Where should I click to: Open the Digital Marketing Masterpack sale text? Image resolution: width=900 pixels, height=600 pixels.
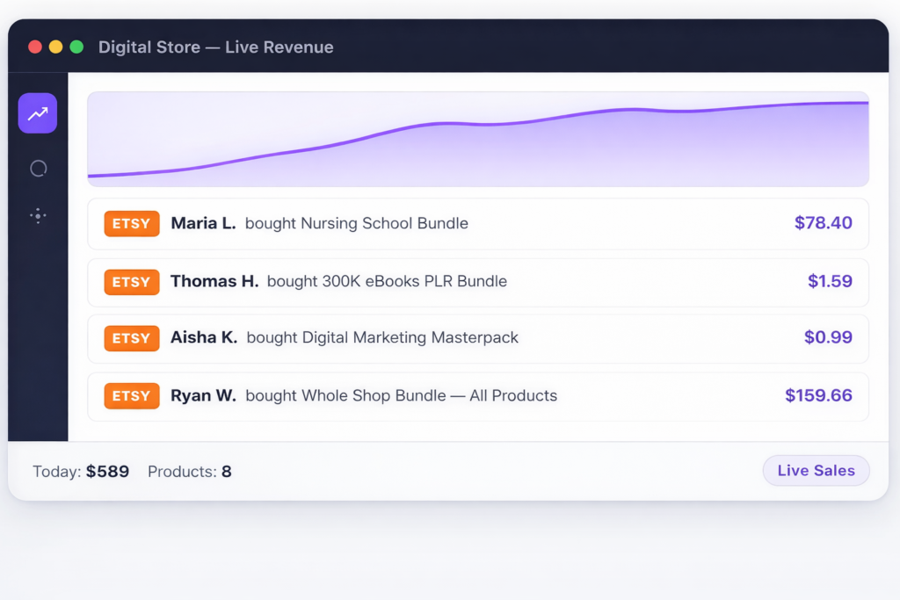point(382,338)
